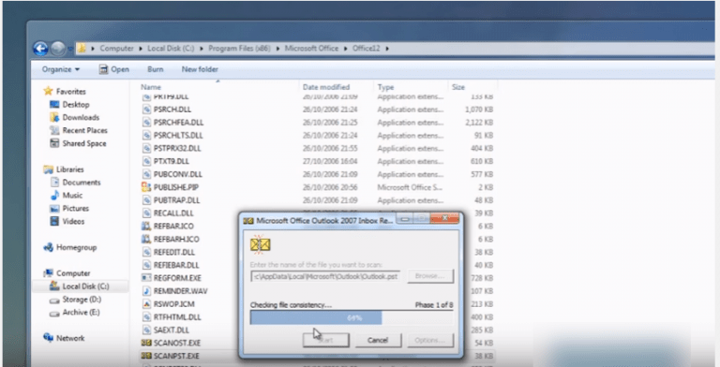Open Shared Space in navigation pane
Screen dimensions: 720x367
pyautogui.click(x=78, y=143)
